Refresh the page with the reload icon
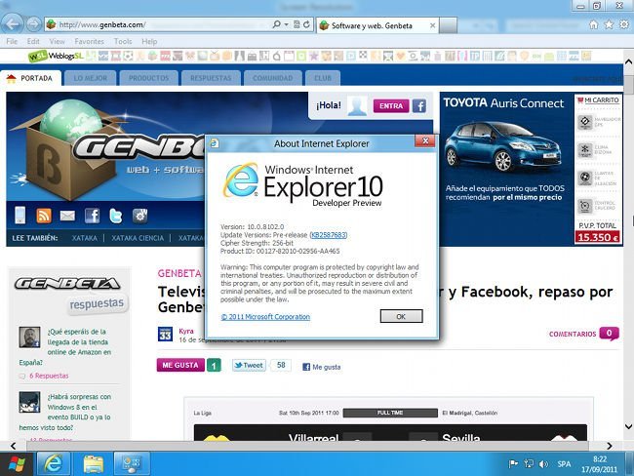Screen dimensions: 634x476 (307, 24)
